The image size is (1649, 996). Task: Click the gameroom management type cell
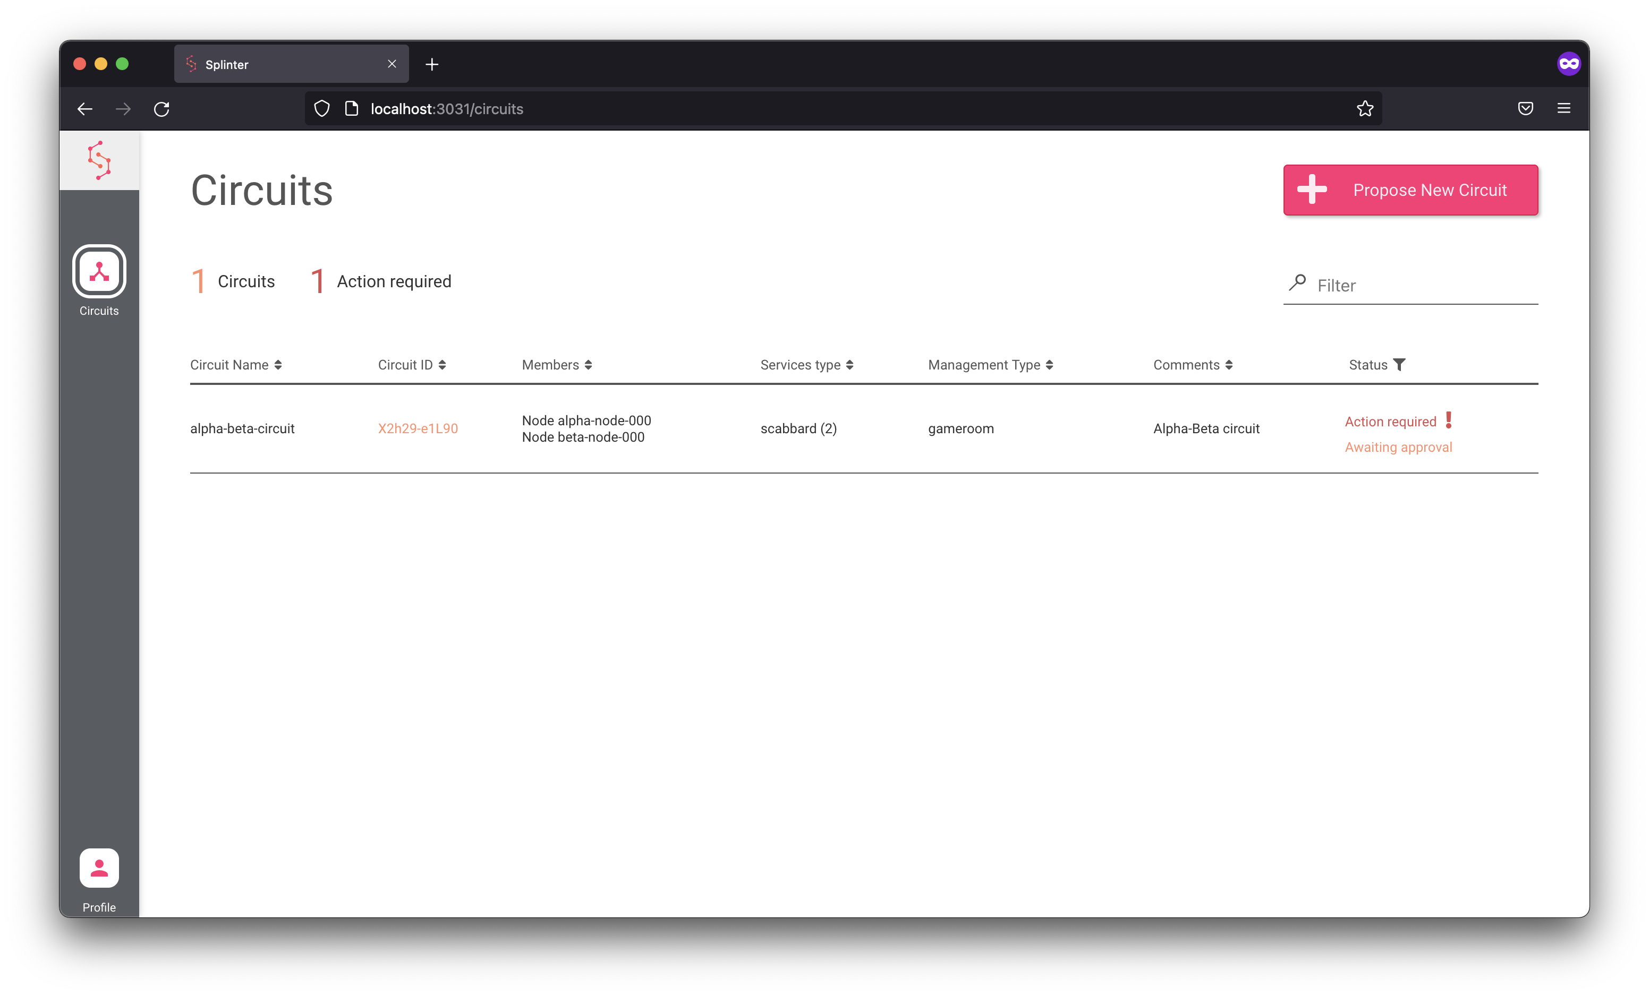click(x=960, y=428)
